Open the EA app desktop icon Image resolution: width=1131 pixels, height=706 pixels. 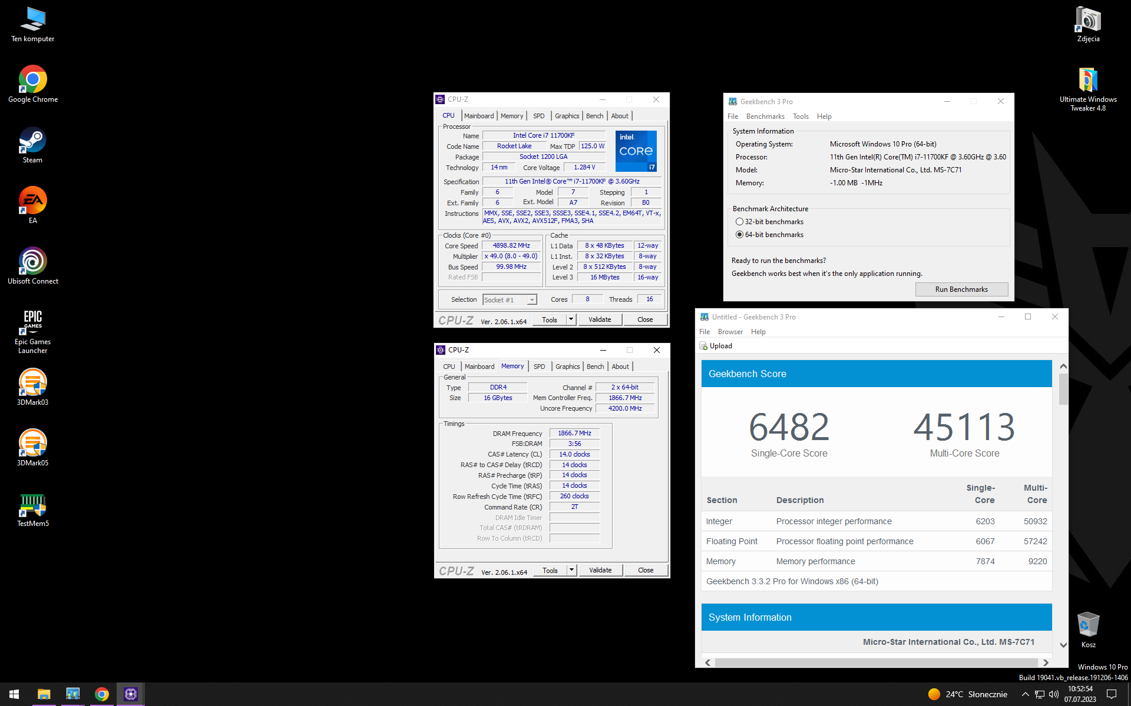coord(33,205)
